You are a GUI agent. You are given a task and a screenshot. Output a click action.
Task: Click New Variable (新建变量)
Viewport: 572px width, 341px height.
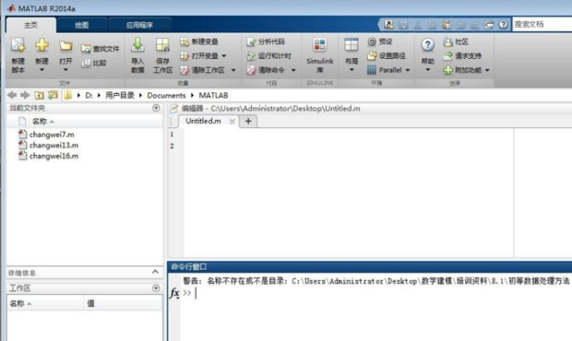pos(198,41)
